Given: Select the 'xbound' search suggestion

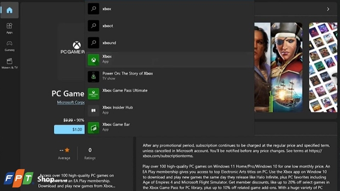Looking at the screenshot, I should [x=169, y=43].
